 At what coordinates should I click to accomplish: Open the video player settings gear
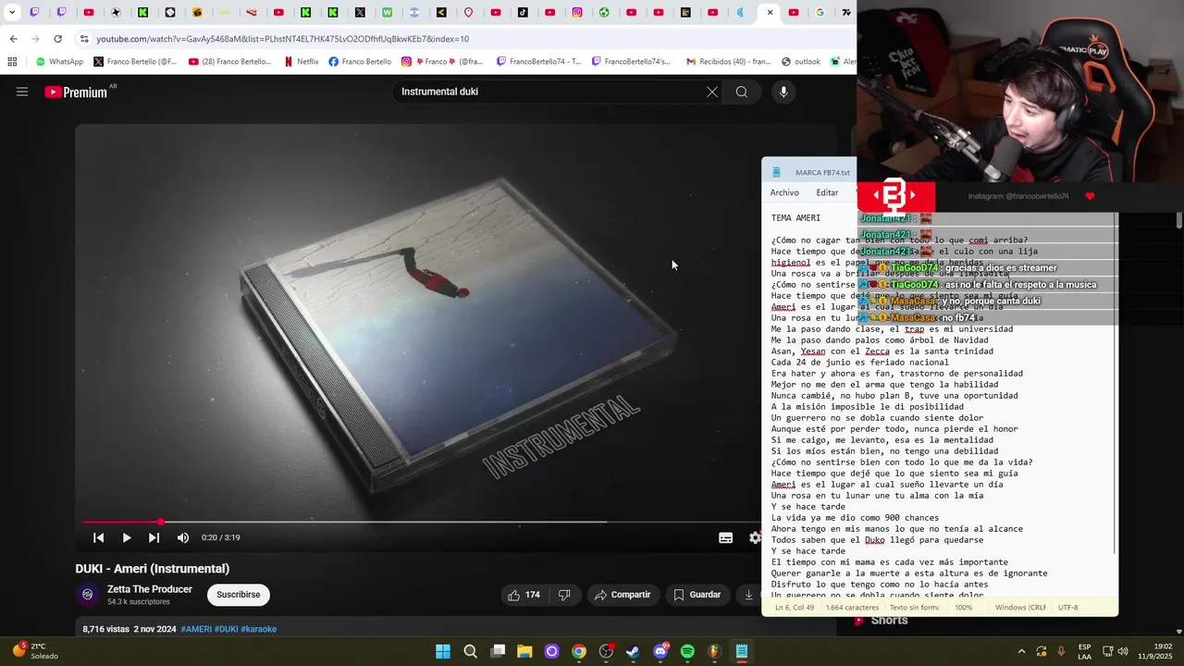coord(755,537)
